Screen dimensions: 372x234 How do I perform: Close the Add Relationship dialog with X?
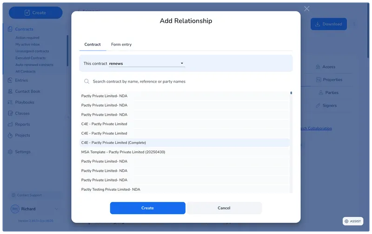pyautogui.click(x=306, y=9)
